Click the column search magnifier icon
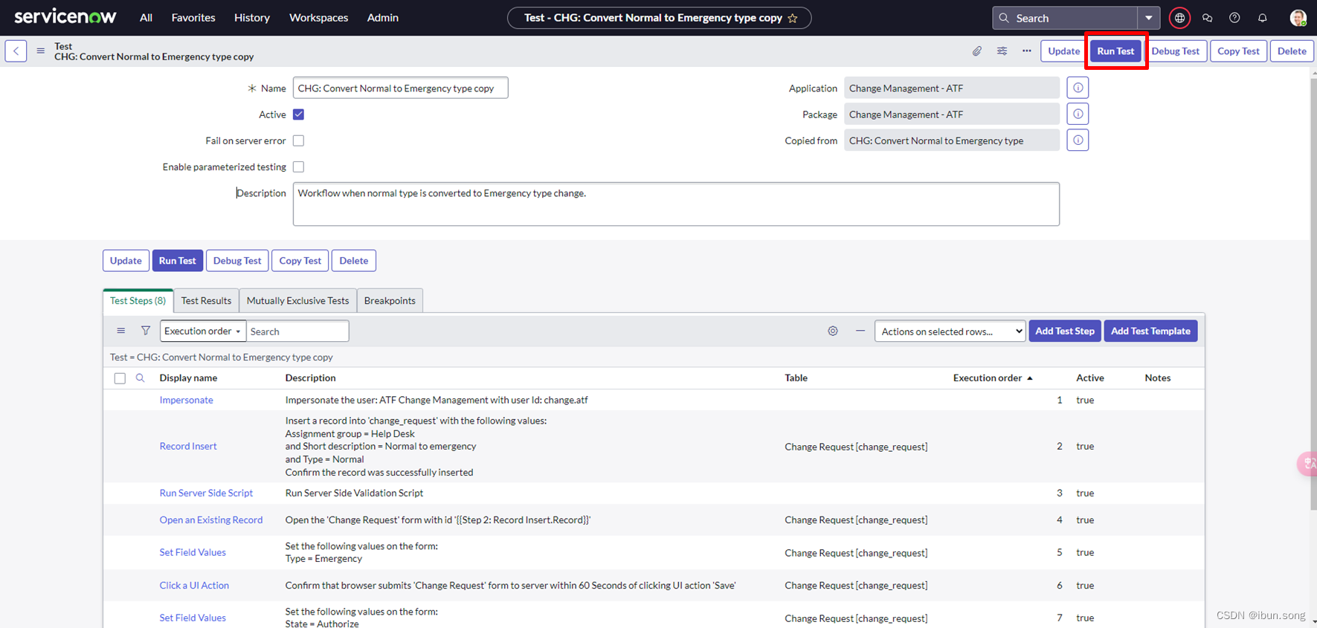1317x628 pixels. point(140,378)
